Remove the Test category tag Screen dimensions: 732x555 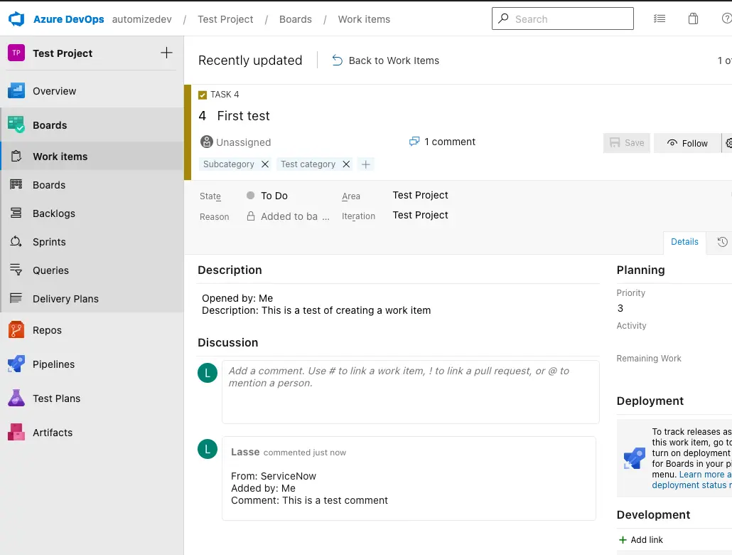coord(346,164)
